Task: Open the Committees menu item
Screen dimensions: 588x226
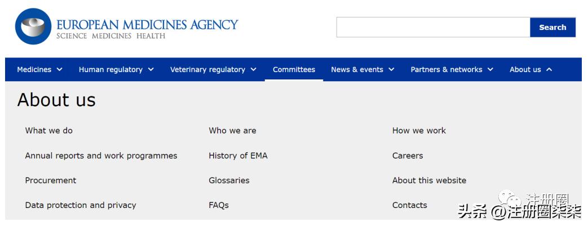Action: click(294, 70)
